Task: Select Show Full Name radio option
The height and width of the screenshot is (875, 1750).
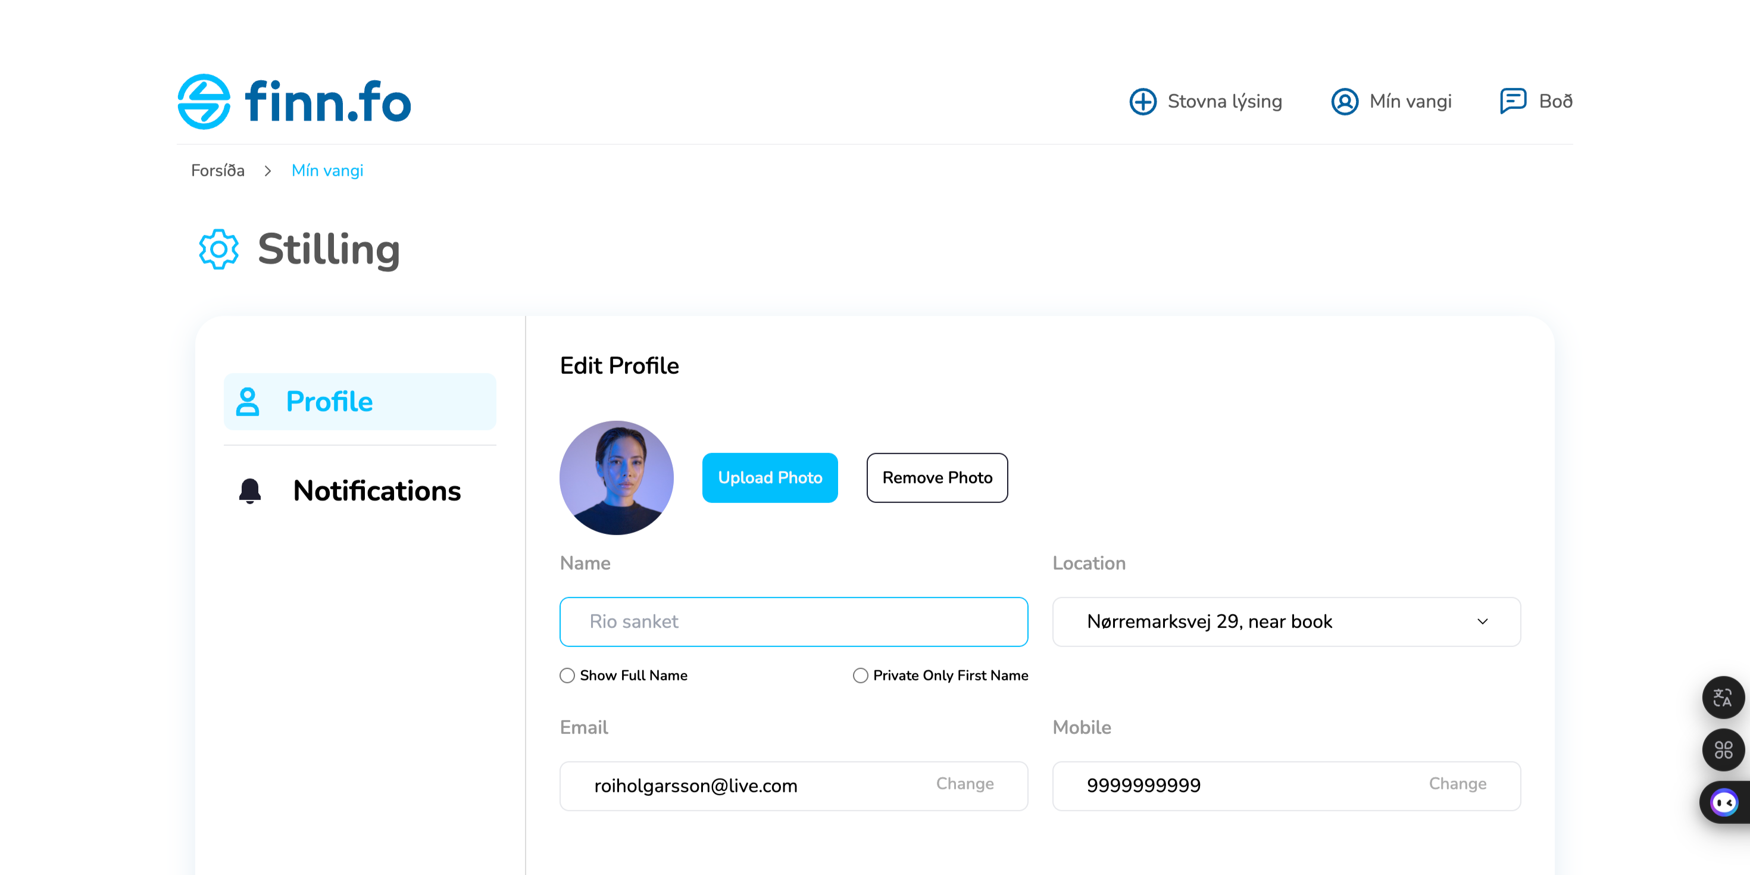Action: point(567,675)
